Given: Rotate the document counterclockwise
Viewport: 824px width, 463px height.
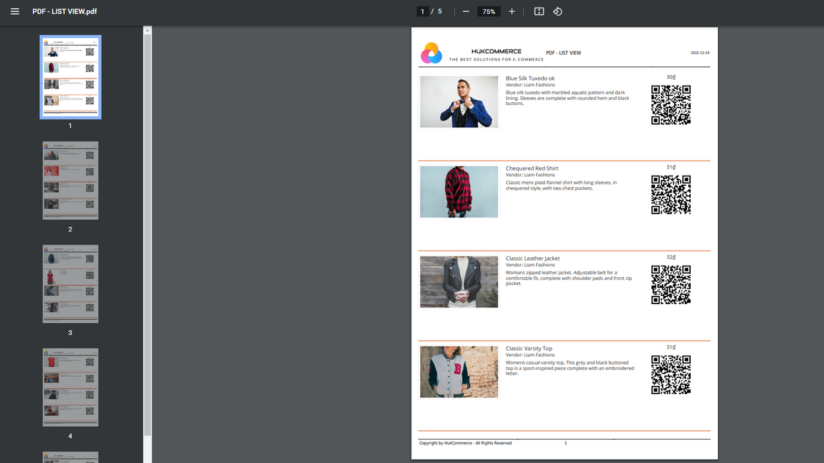Looking at the screenshot, I should [x=557, y=11].
